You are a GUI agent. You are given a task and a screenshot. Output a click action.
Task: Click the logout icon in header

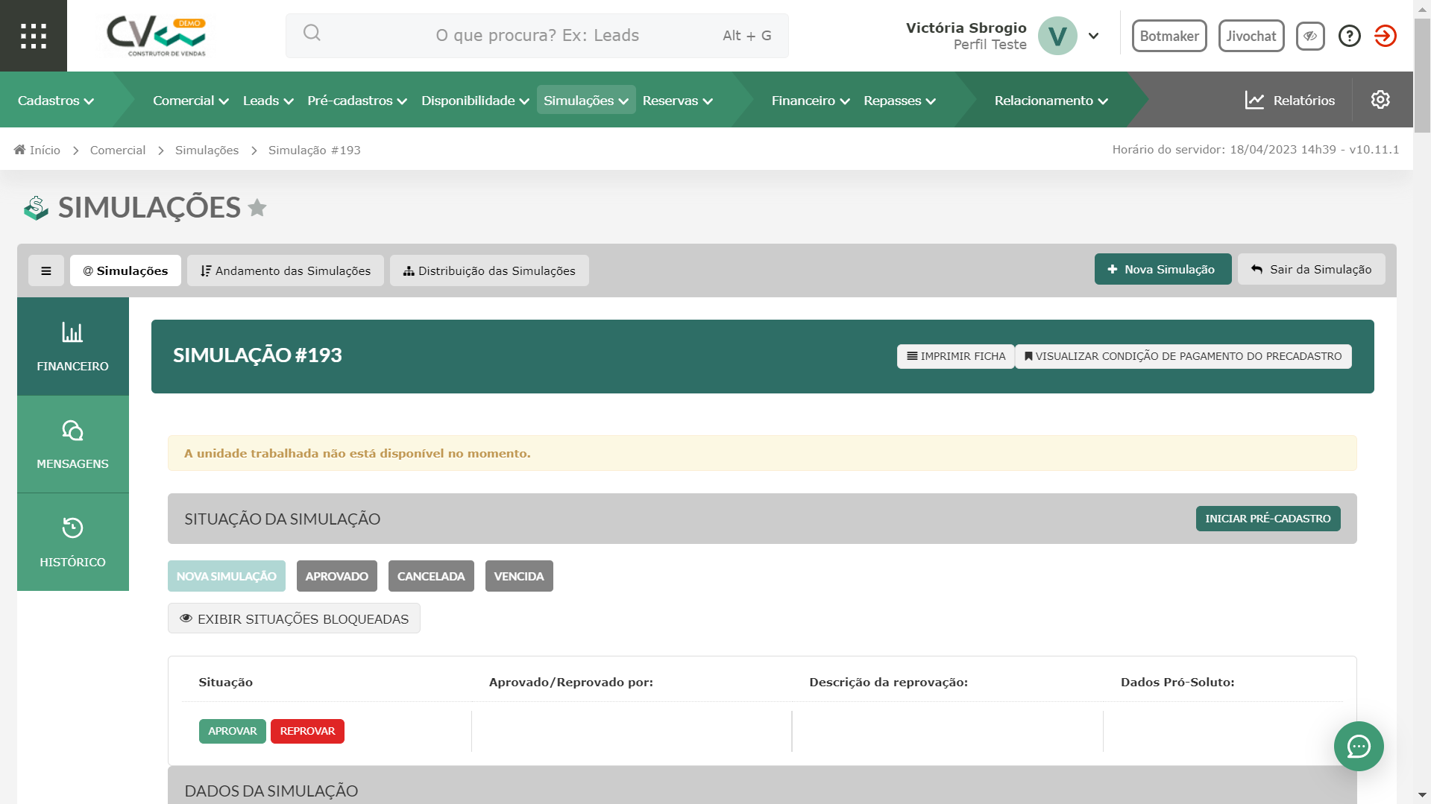pyautogui.click(x=1385, y=36)
